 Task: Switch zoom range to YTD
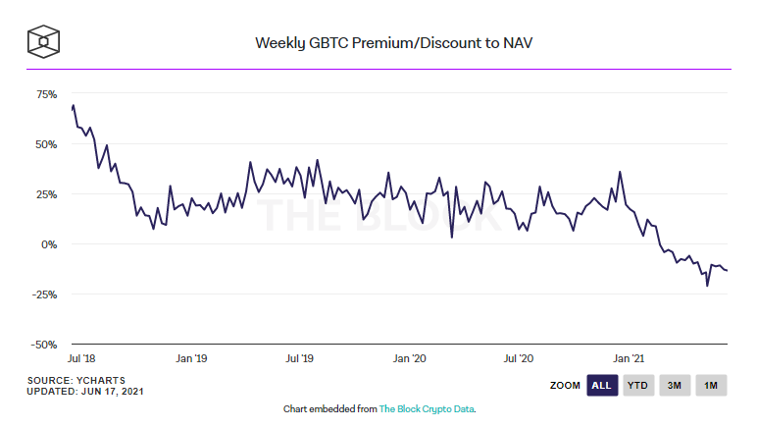coord(637,386)
